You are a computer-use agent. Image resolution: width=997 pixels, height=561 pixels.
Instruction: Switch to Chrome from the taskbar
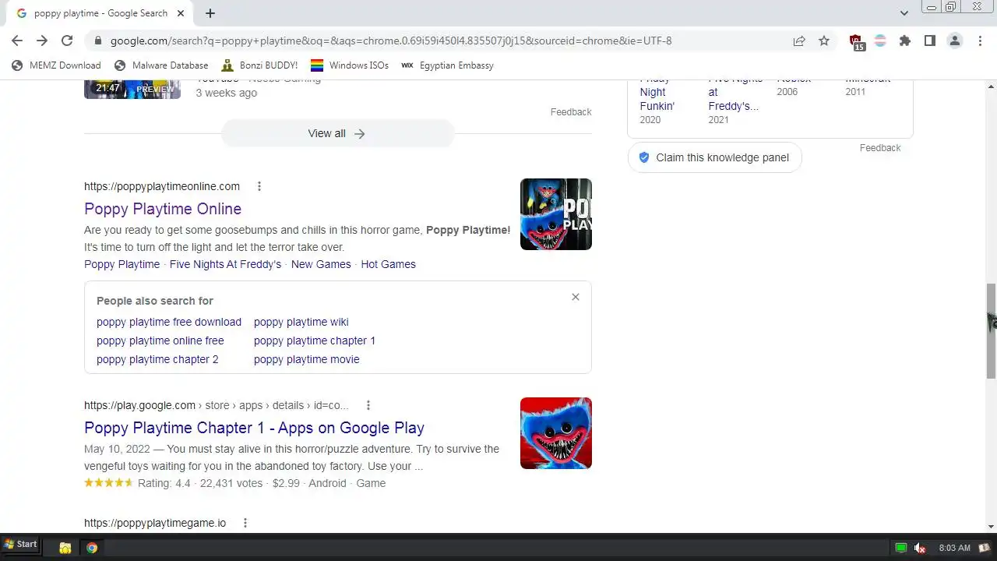tap(92, 548)
